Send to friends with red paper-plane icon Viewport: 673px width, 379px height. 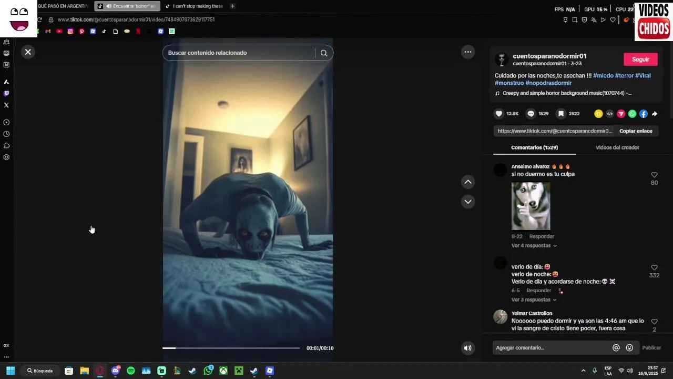(x=621, y=114)
